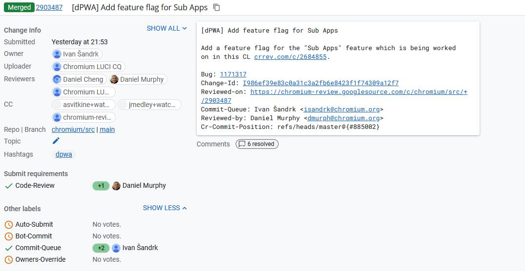Click the +1 Code-Review vote chip
Image resolution: width=525 pixels, height=271 pixels.
[101, 186]
